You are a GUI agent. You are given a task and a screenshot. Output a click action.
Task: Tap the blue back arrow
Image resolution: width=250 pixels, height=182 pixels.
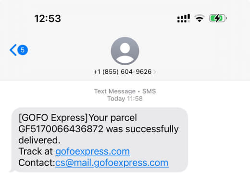tap(13, 50)
